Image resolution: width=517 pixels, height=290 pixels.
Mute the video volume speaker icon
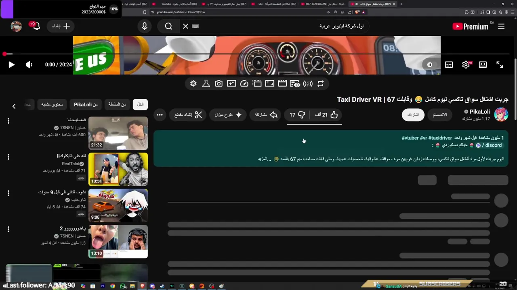pyautogui.click(x=29, y=64)
